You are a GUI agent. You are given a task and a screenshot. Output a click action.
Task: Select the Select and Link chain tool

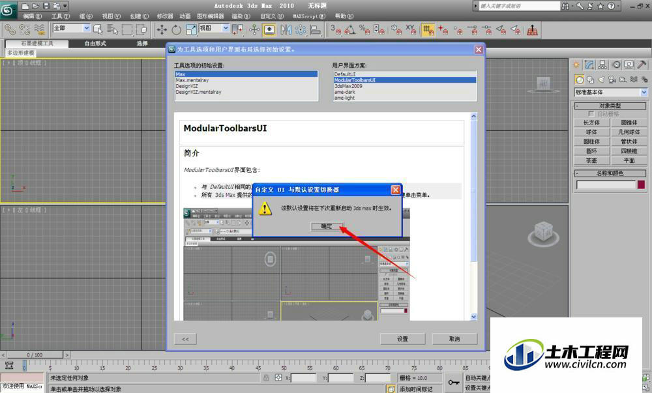coord(10,29)
